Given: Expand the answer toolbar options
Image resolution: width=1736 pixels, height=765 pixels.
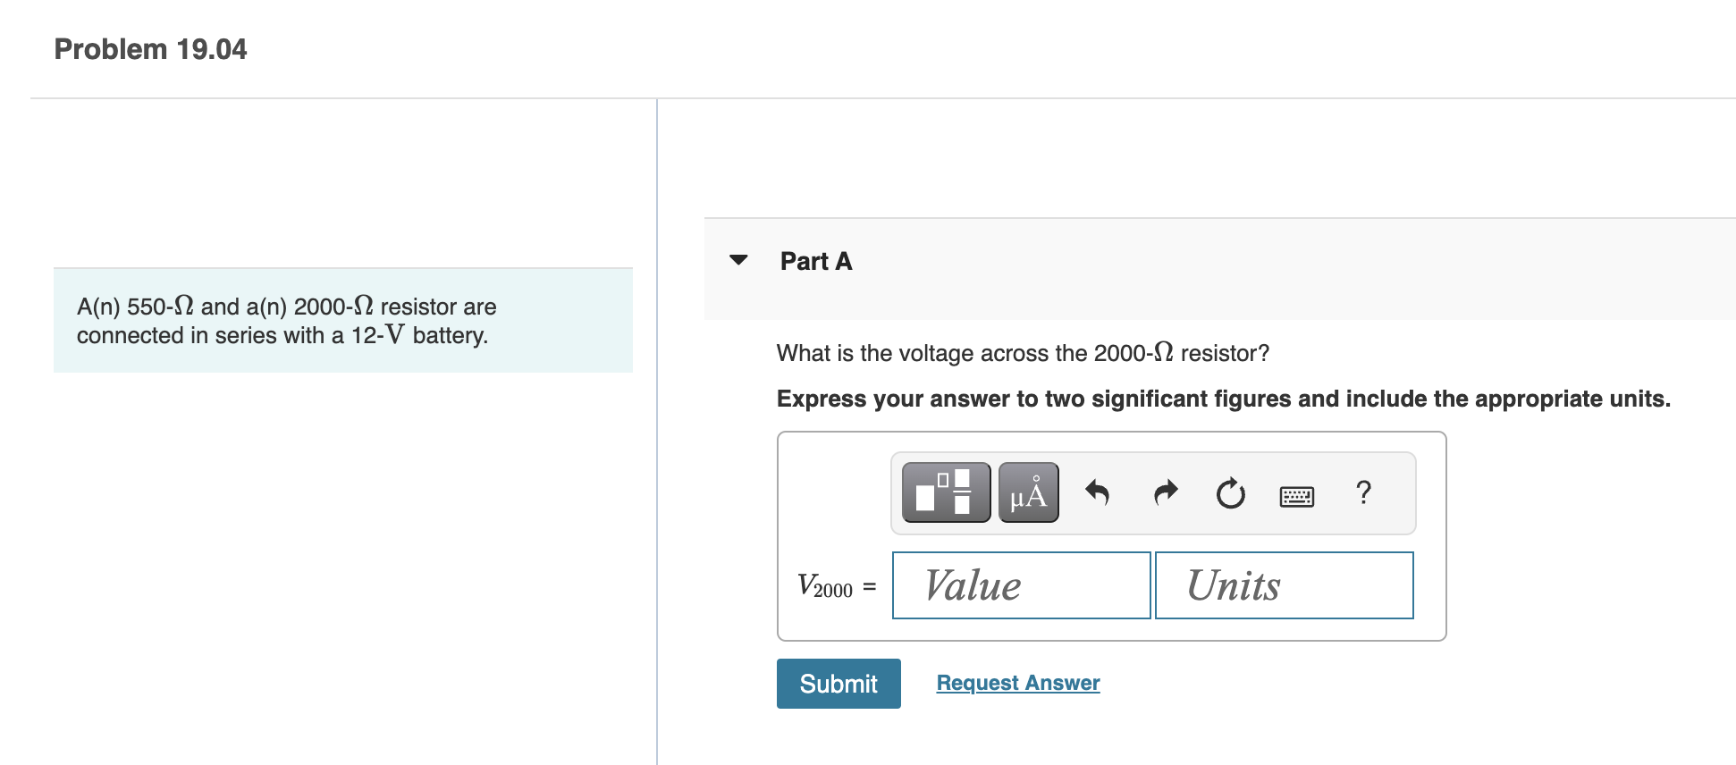Looking at the screenshot, I should coord(945,492).
